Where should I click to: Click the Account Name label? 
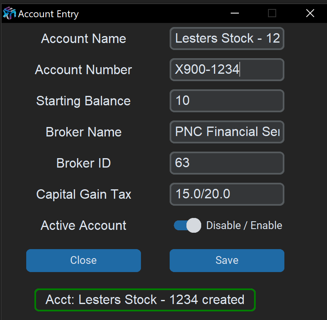click(x=84, y=39)
